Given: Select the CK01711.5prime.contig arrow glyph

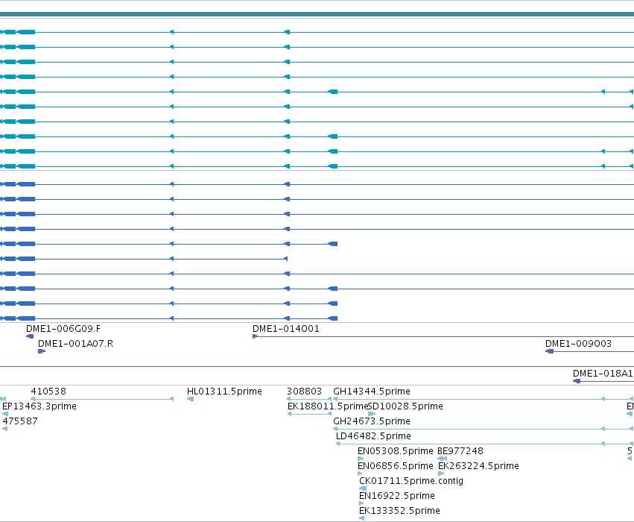Looking at the screenshot, I should (x=363, y=488).
